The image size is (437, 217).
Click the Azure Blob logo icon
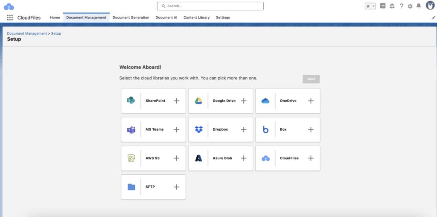pos(198,158)
